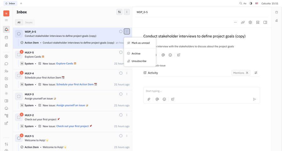Image resolution: width=282 pixels, height=151 pixels.
Task: Open the Inbox notifications bell in sidebar
Action: coord(6,29)
